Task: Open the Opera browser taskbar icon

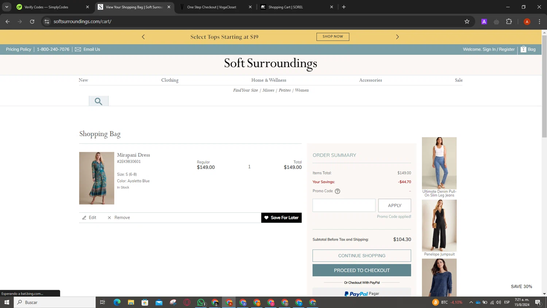Action: pyautogui.click(x=187, y=302)
